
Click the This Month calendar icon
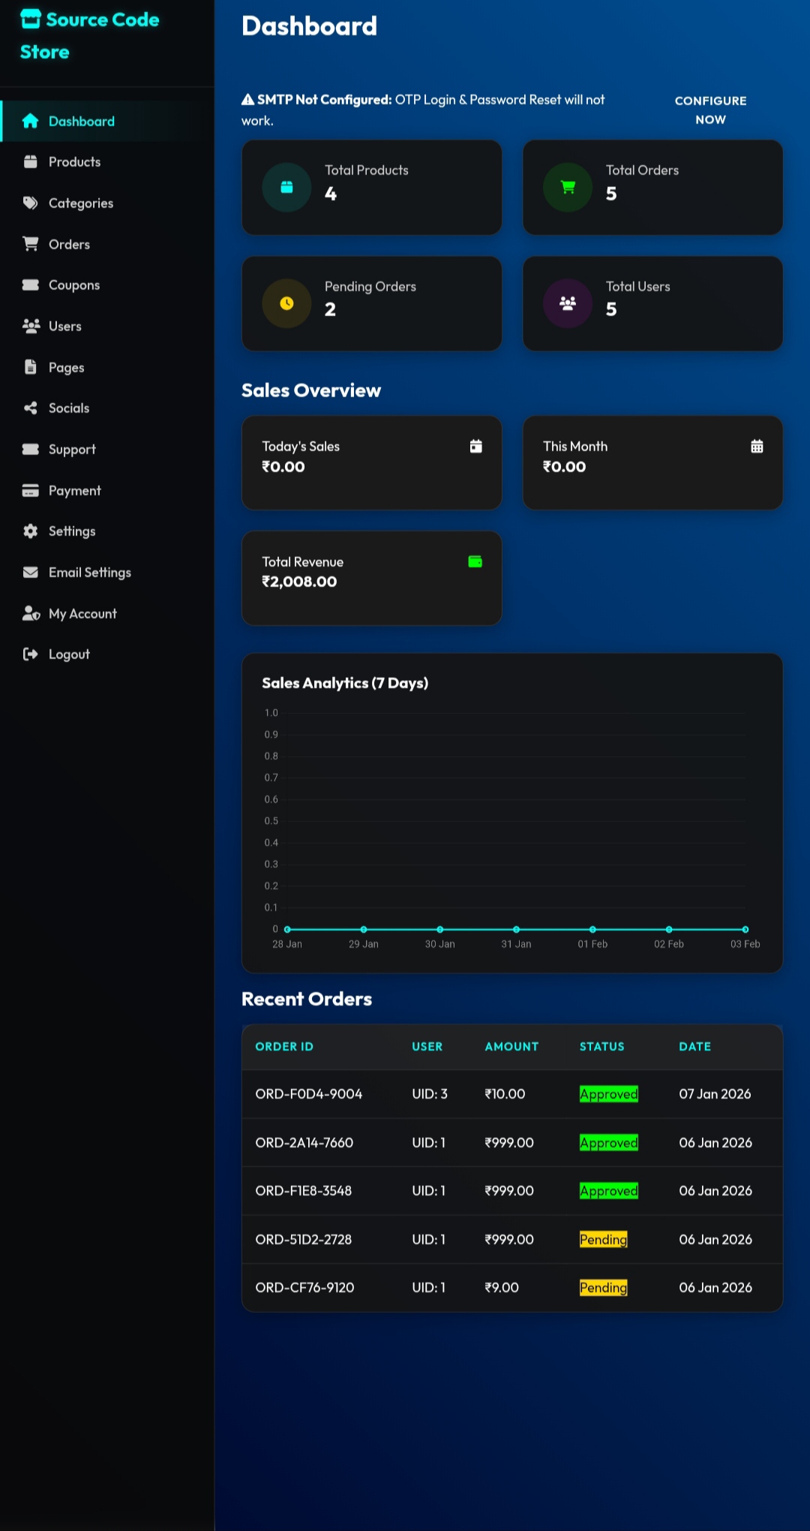pos(757,446)
